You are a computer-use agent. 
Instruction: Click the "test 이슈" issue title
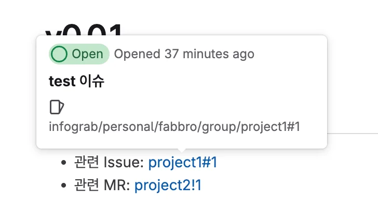pyautogui.click(x=76, y=81)
